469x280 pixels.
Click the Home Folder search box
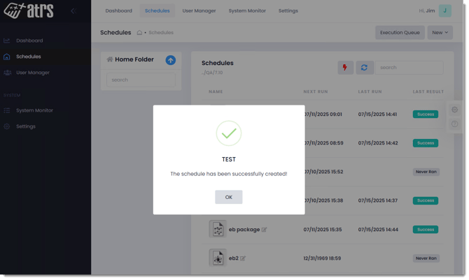[141, 80]
